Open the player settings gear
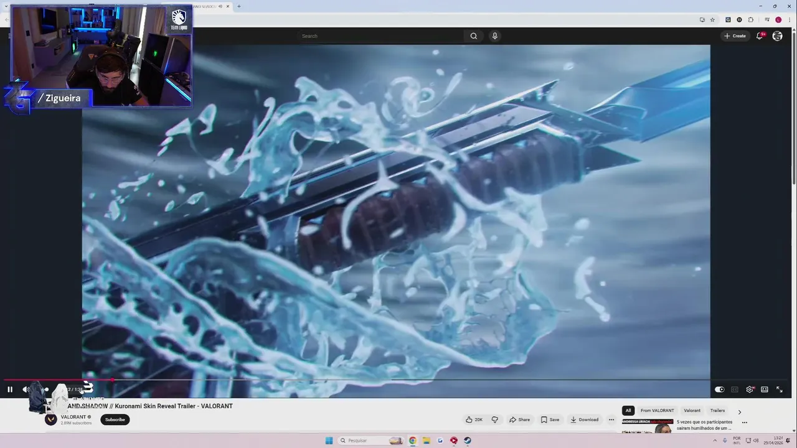 [x=750, y=390]
